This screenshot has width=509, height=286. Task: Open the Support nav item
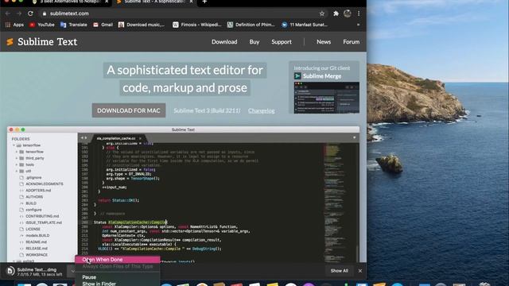pyautogui.click(x=282, y=42)
